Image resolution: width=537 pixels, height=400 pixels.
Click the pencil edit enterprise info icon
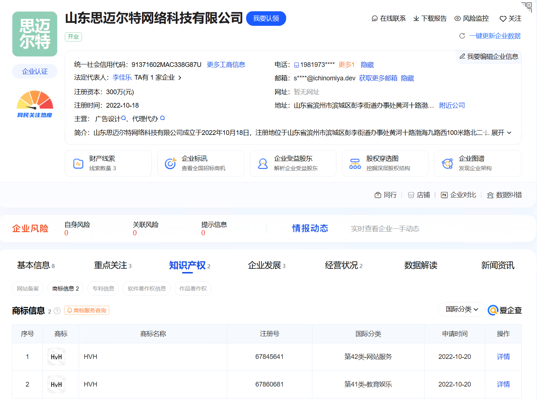coord(462,56)
